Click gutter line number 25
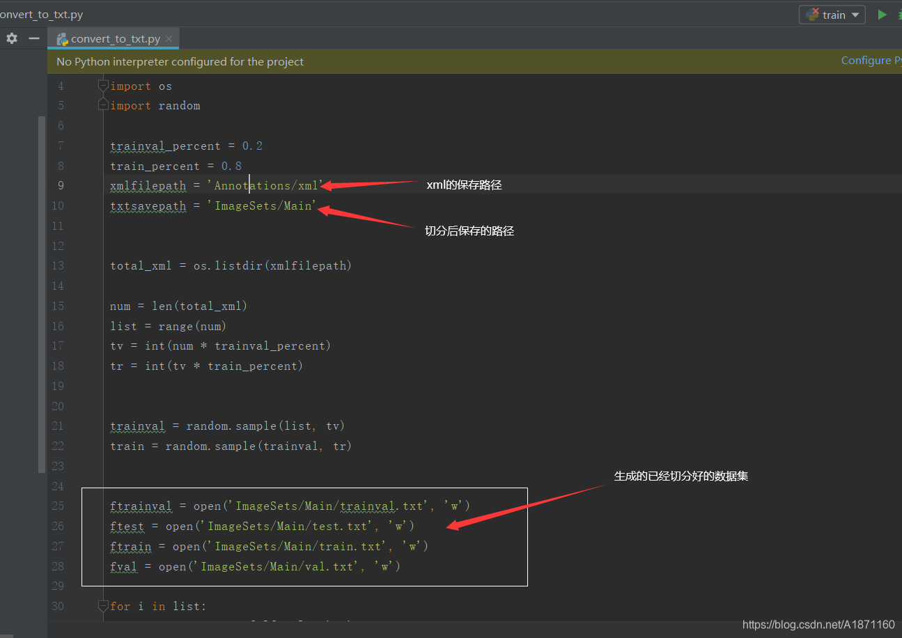 [57, 506]
